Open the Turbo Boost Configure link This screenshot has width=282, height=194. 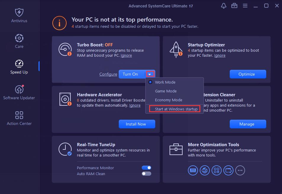click(x=108, y=74)
